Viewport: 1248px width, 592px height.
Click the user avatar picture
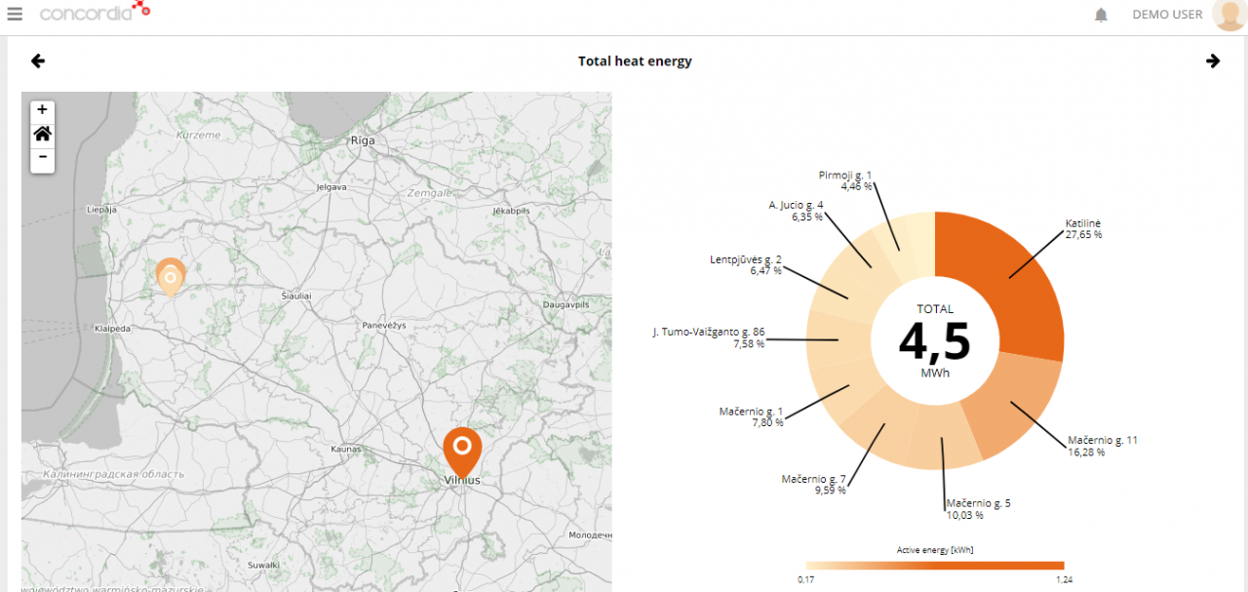pos(1228,15)
